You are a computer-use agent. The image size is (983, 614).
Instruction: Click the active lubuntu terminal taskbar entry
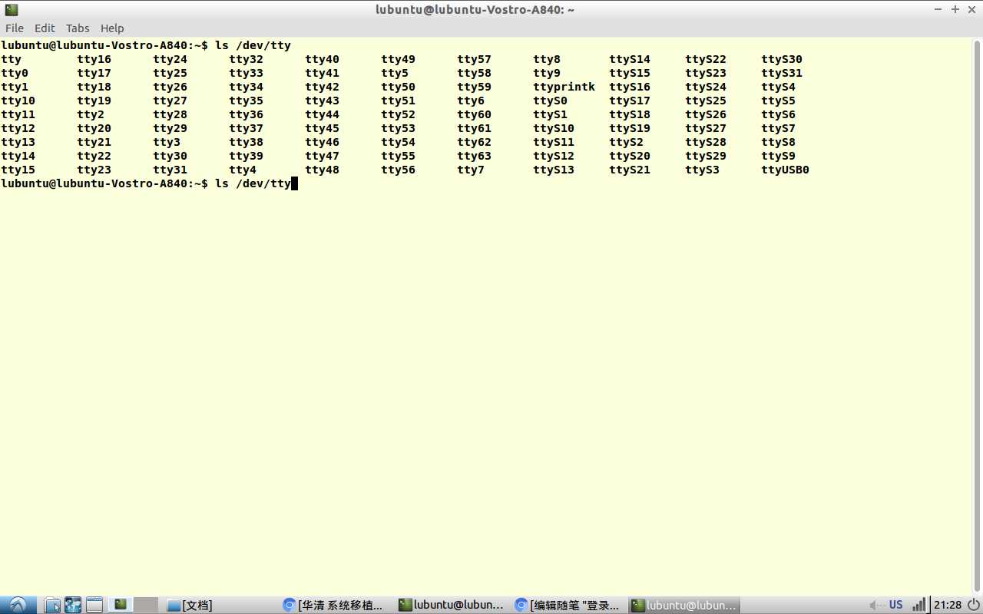coord(685,605)
